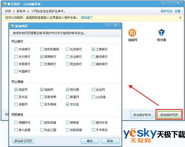This screenshot has height=147, width=185.
Task: Click the 添加其它网页 button
Action: (23, 141)
